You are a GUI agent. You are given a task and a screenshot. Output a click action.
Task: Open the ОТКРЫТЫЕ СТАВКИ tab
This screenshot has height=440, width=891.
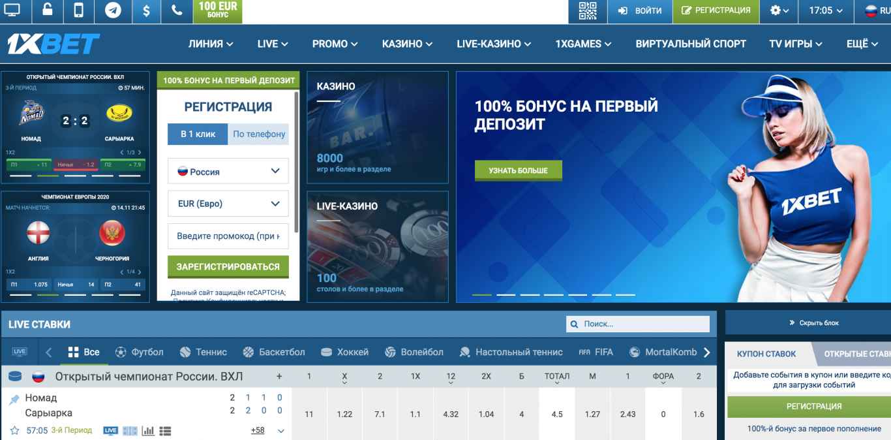[x=854, y=354]
